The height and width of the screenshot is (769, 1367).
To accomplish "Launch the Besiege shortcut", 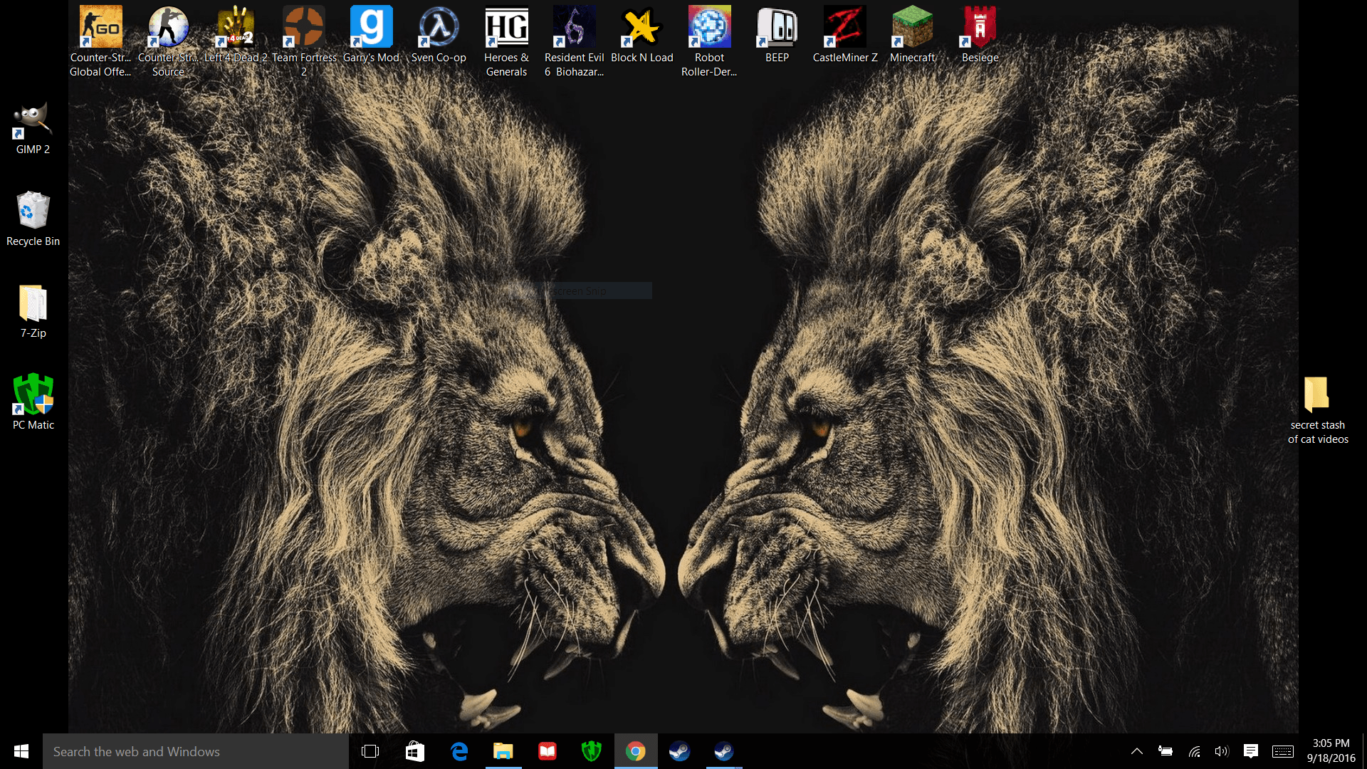I will [979, 26].
